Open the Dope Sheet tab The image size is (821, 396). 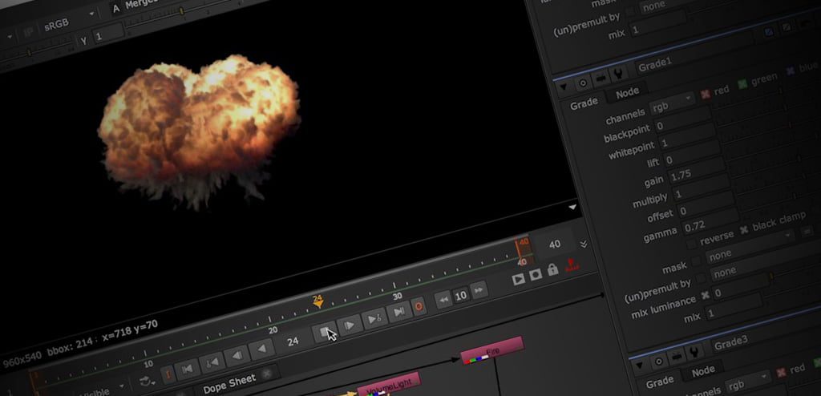229,383
